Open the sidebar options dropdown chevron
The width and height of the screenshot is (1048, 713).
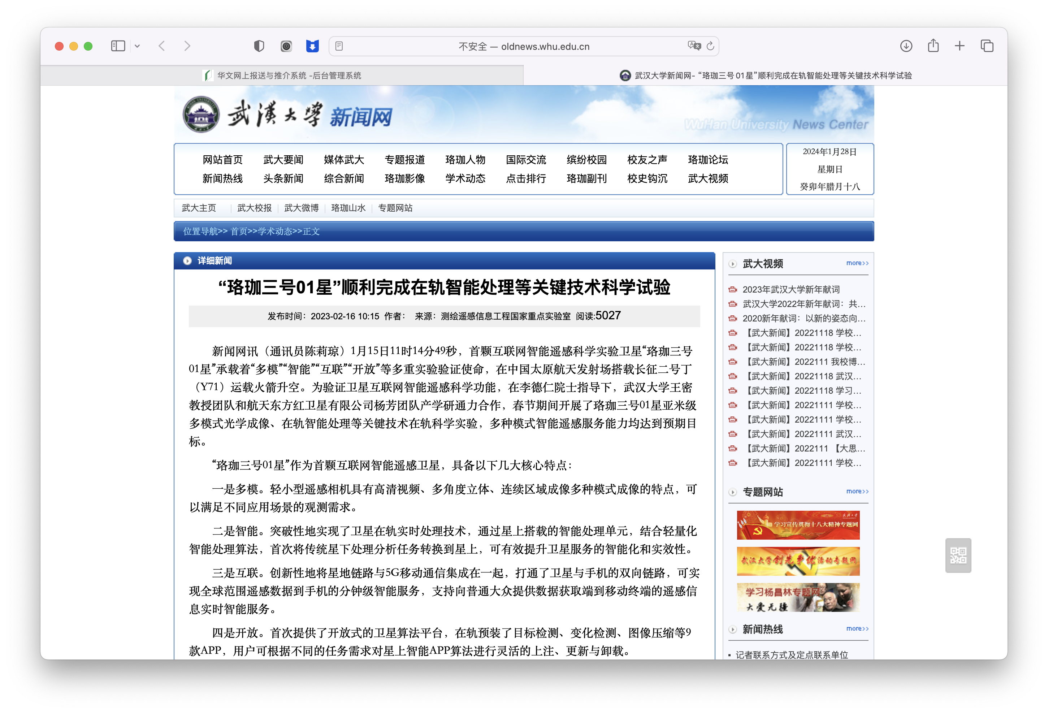click(x=137, y=46)
